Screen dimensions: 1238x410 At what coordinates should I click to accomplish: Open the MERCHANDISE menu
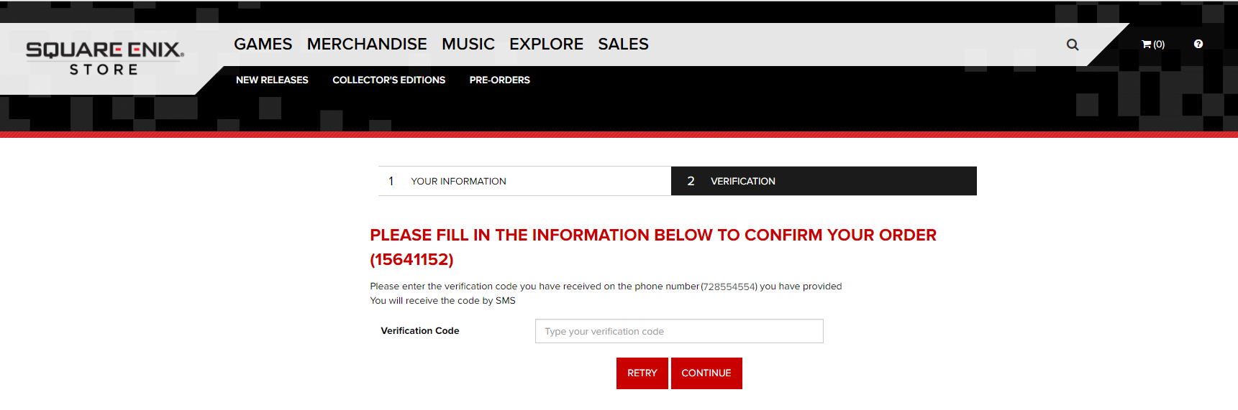tap(367, 45)
